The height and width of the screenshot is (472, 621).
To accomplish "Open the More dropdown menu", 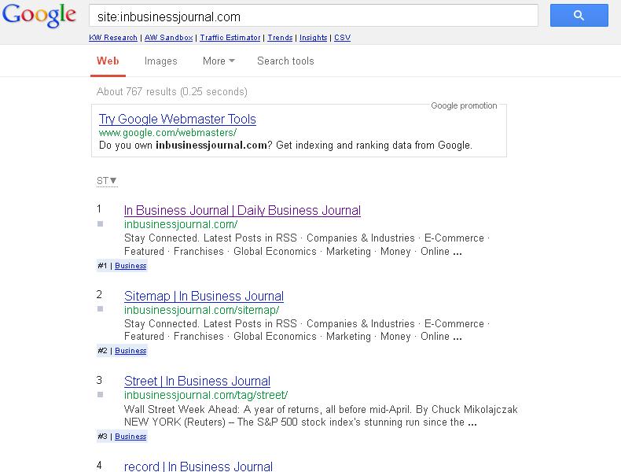I will [x=219, y=61].
